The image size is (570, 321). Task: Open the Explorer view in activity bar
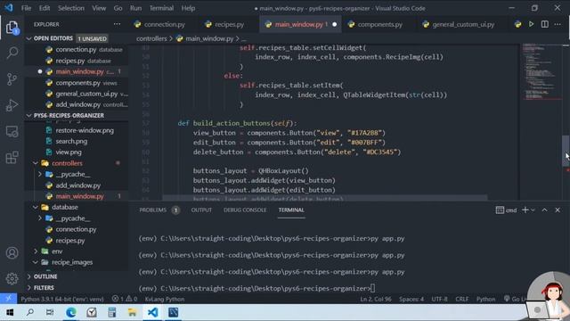12,28
